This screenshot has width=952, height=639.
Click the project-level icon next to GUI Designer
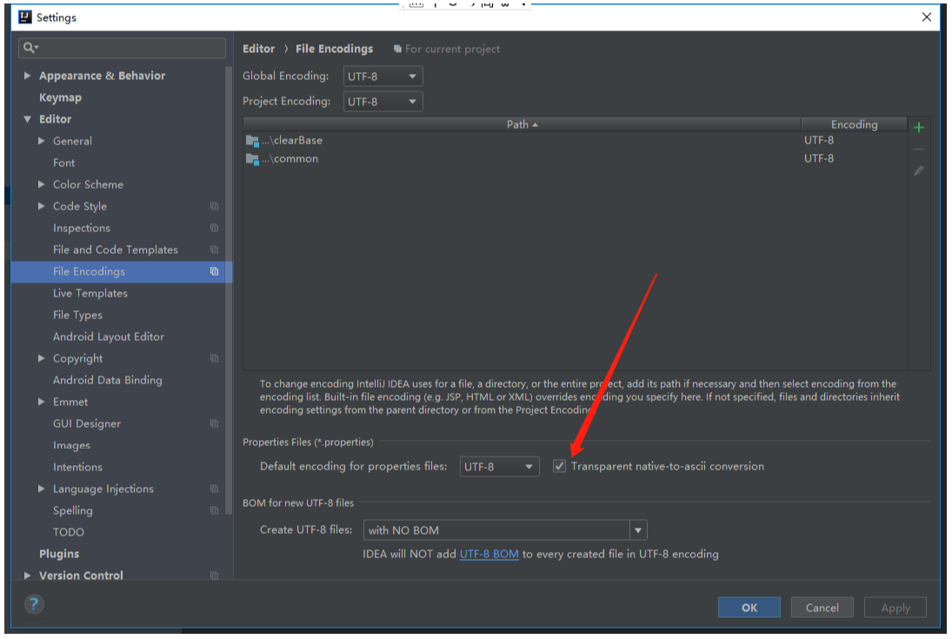215,423
